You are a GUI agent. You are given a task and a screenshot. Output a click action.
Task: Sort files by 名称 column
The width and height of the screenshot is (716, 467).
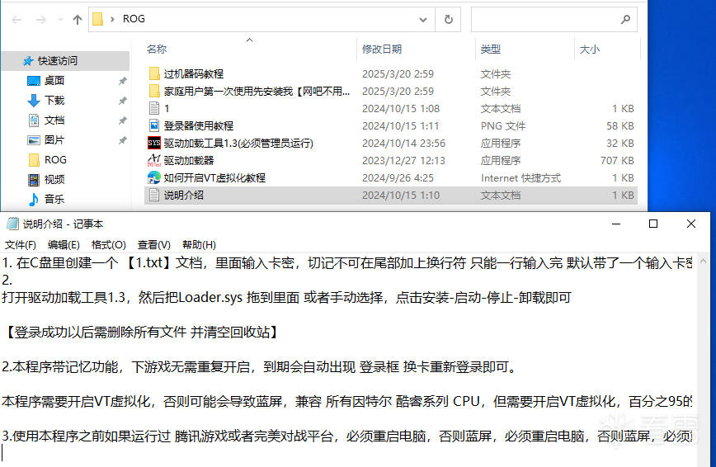coord(157,49)
